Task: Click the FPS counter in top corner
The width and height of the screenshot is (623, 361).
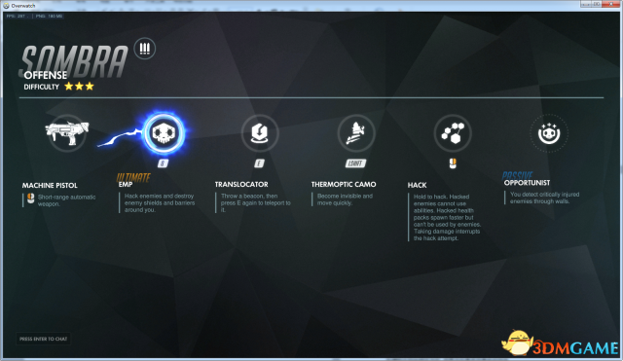Action: point(17,17)
